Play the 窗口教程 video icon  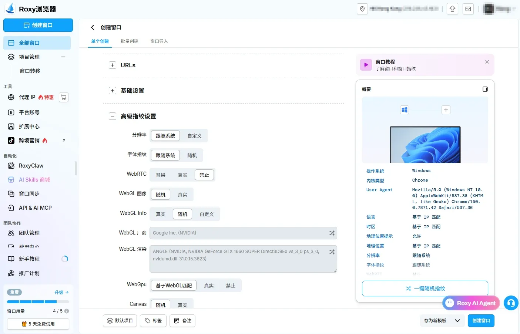(x=366, y=65)
